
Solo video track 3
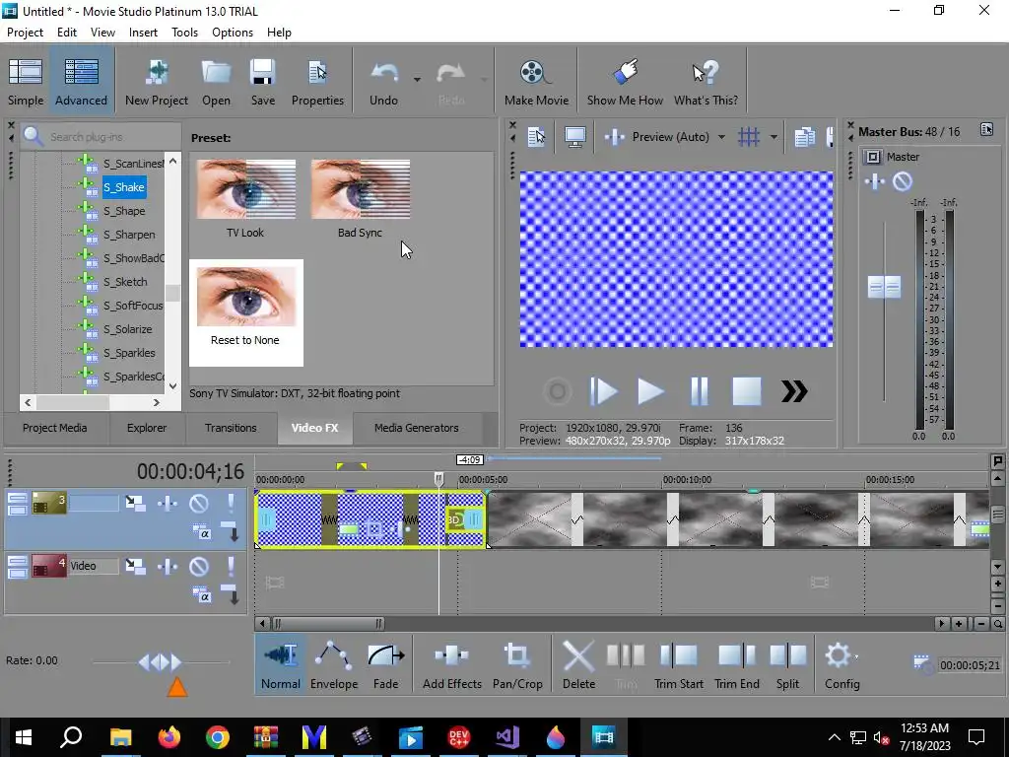(x=231, y=503)
